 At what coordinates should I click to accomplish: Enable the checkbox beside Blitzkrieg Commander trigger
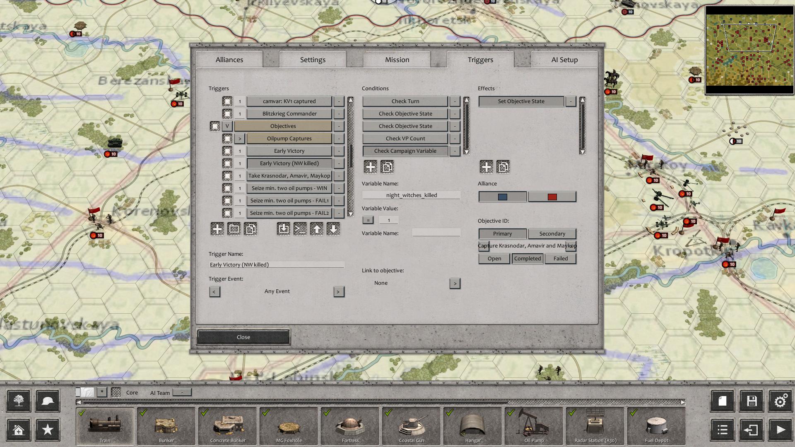[x=227, y=113]
